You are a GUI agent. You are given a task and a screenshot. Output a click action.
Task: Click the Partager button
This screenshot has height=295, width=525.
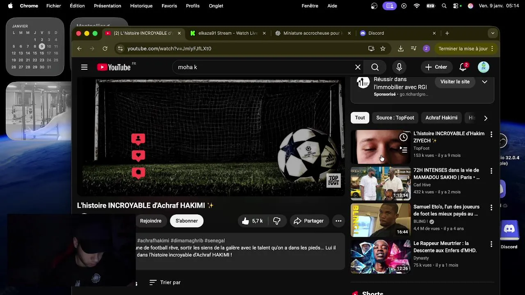point(309,221)
